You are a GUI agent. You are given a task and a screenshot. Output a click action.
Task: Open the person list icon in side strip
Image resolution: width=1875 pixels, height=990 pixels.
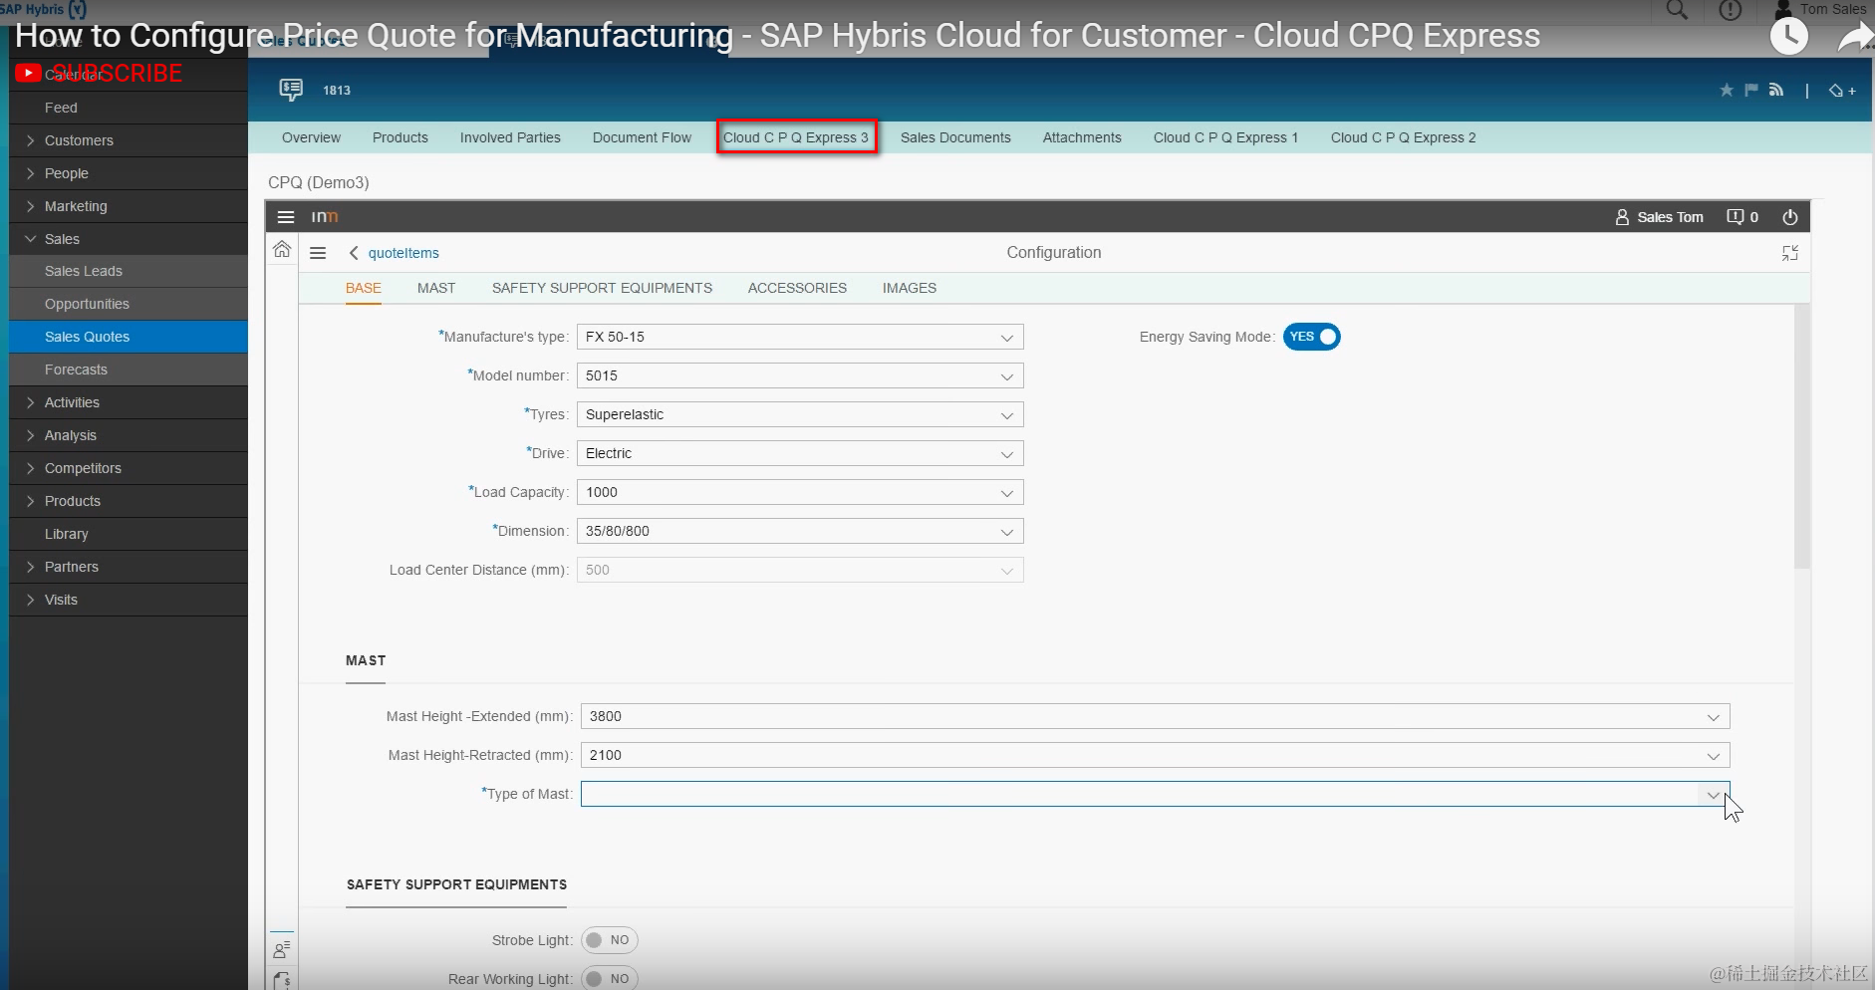coord(282,949)
